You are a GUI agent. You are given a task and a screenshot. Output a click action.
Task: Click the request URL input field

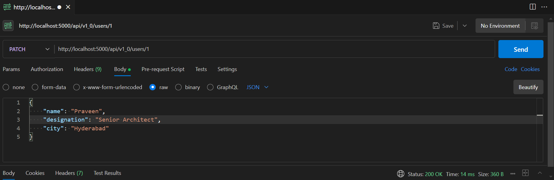[274, 49]
